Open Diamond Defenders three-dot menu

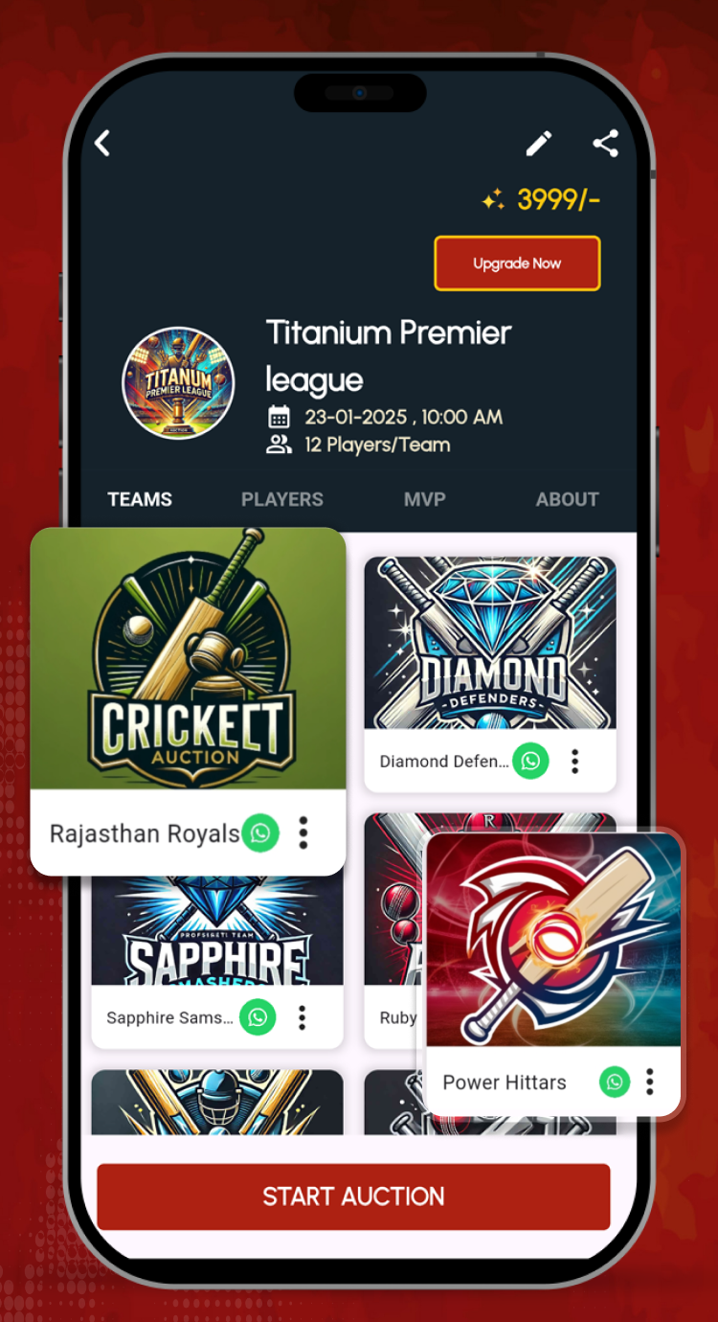575,762
